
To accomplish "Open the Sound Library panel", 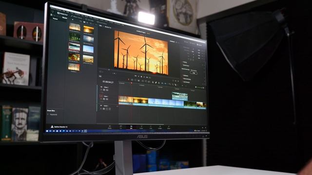I will 102,23.
